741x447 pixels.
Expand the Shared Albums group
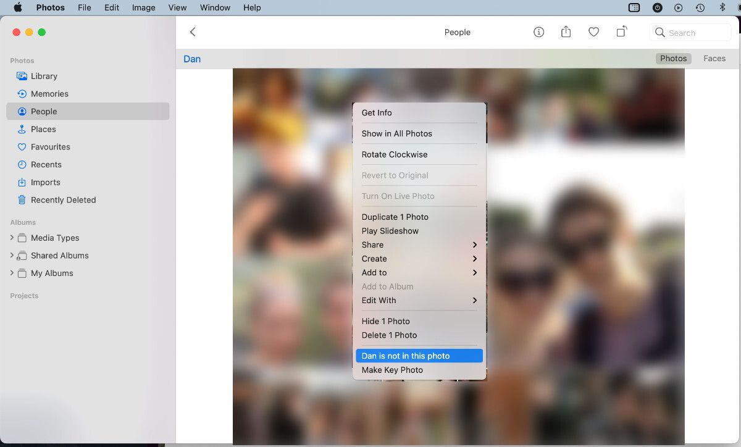(12, 256)
